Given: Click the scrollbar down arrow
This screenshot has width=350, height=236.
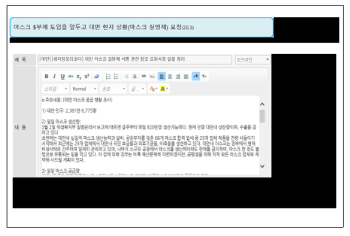Looking at the screenshot, I should [x=262, y=166].
